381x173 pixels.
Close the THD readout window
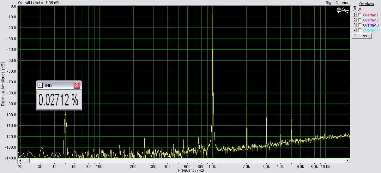[77, 85]
